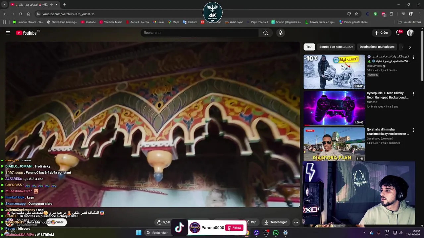Open the bookmarks bar apps grid

(x=4, y=22)
